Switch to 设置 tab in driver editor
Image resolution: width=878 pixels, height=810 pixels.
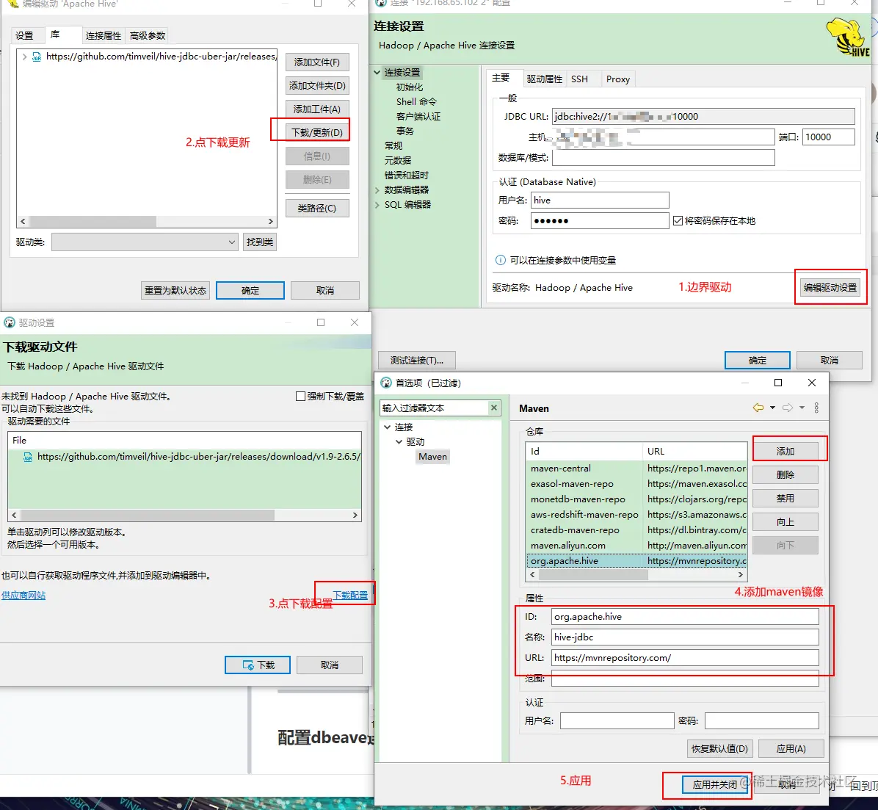click(x=24, y=35)
